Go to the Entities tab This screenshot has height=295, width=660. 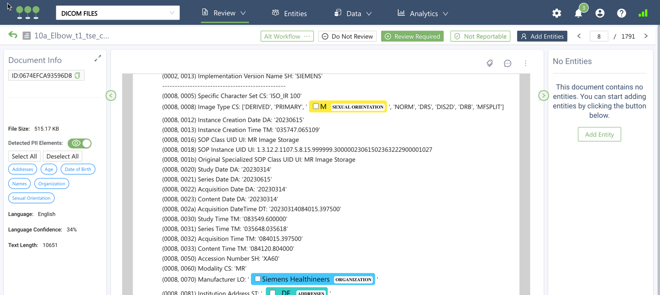click(x=289, y=14)
